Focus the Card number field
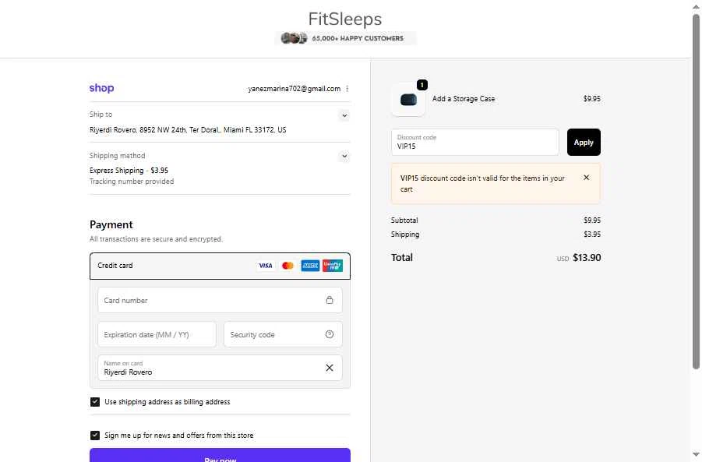702x462 pixels. pyautogui.click(x=220, y=300)
